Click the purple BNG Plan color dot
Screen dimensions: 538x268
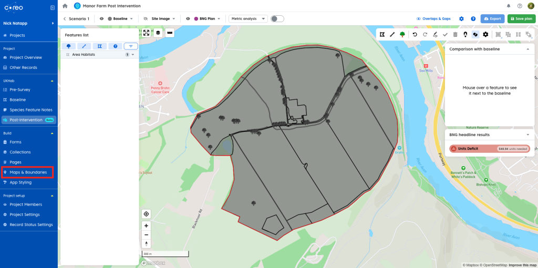coord(196,18)
